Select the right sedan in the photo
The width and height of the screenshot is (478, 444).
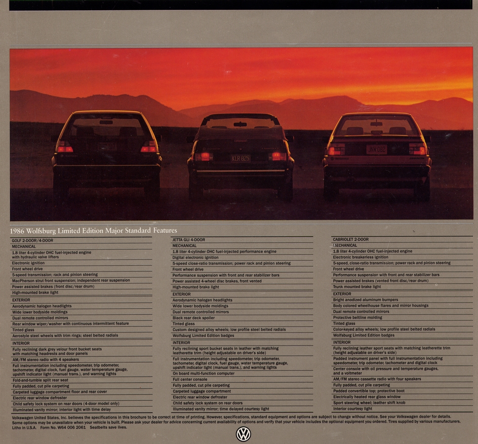pyautogui.click(x=377, y=153)
